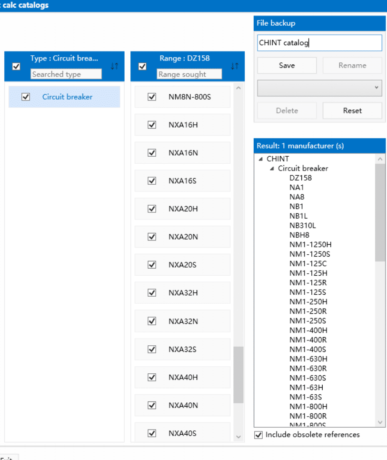Uncheck the NXA20H checkbox
387x460 pixels.
point(152,209)
